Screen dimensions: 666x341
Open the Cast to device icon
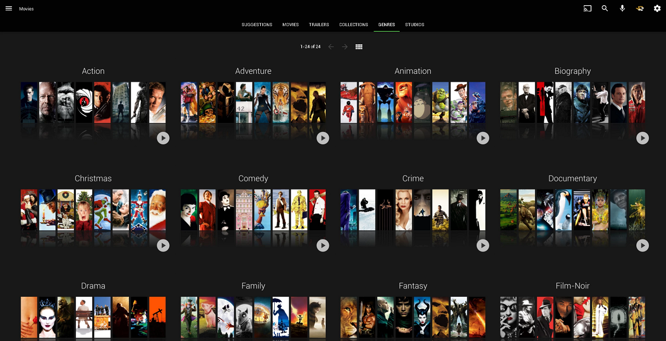point(587,8)
